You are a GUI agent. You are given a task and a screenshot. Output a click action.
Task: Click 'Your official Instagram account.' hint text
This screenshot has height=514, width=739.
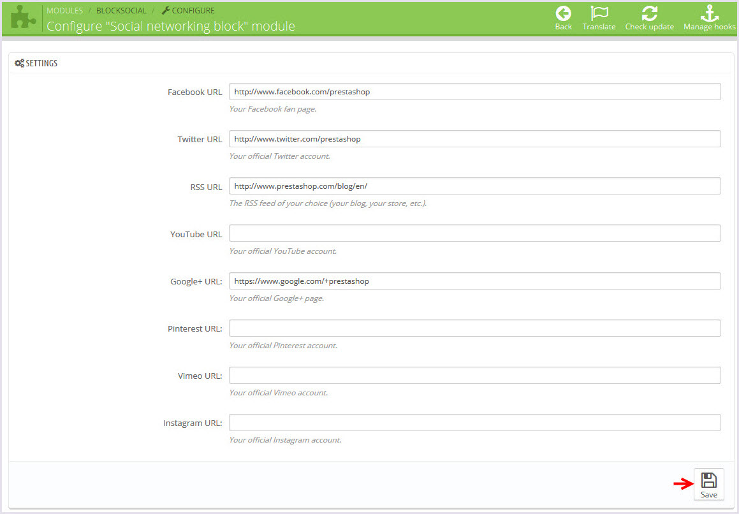285,440
